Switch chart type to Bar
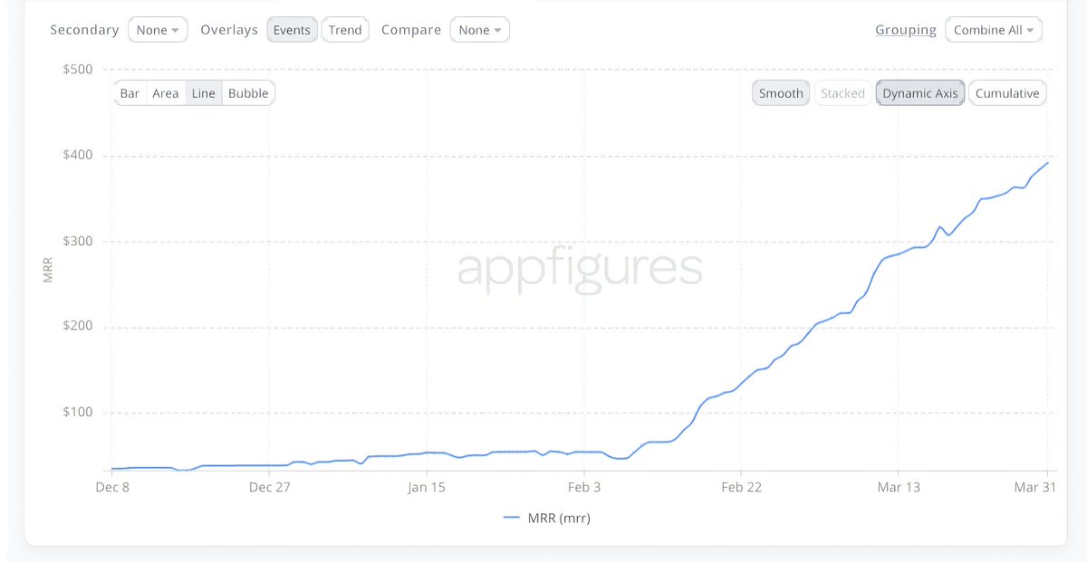This screenshot has height=562, width=1087. click(130, 93)
